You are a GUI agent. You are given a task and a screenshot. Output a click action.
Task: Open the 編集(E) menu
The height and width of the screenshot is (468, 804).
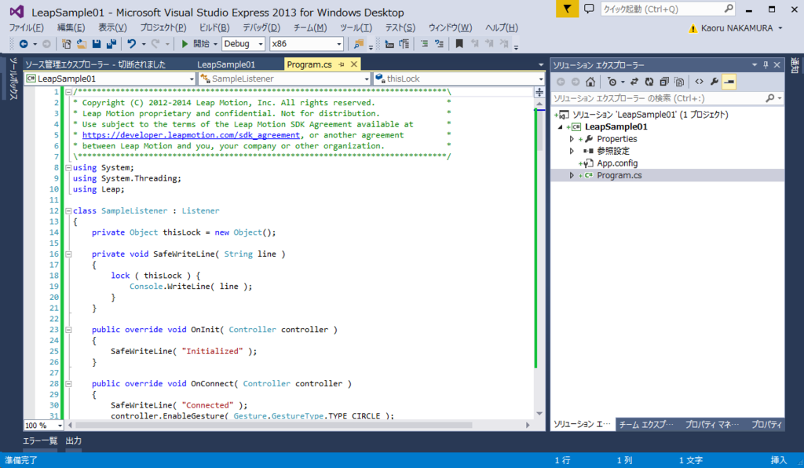pos(71,28)
